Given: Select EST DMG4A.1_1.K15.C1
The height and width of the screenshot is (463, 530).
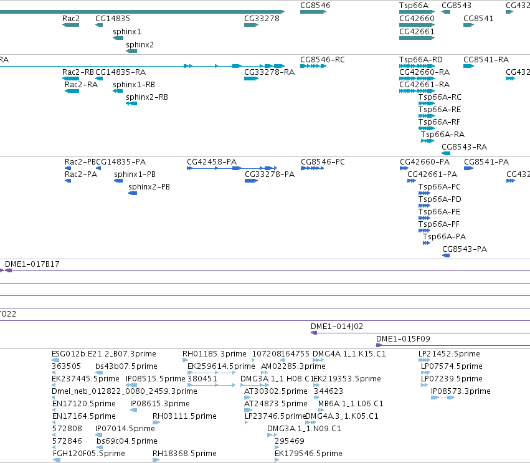Looking at the screenshot, I should coord(318,361).
